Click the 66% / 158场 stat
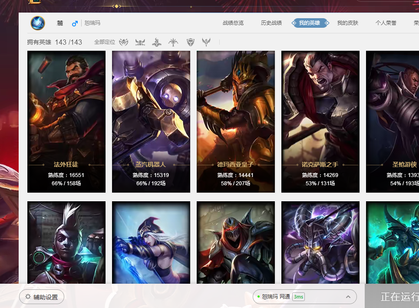This screenshot has width=419, height=308. click(66, 183)
